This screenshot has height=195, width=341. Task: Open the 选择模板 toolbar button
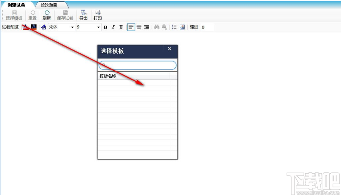point(14,15)
